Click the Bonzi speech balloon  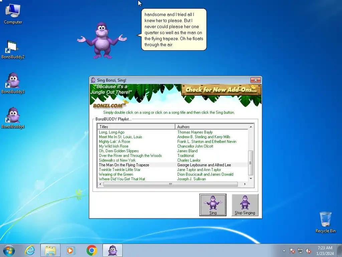tap(174, 29)
